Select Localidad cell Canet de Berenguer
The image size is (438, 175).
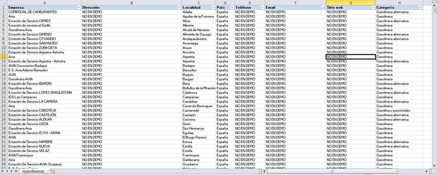point(199,106)
